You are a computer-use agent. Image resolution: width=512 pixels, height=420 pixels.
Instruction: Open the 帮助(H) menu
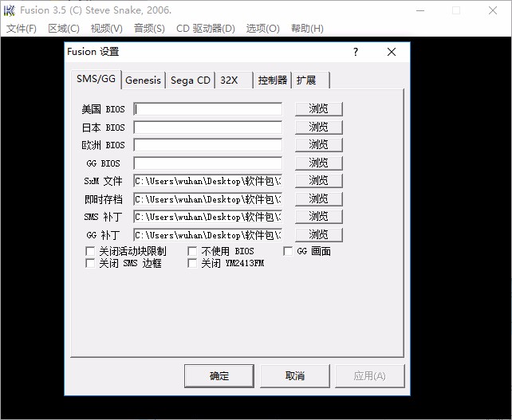click(x=307, y=29)
